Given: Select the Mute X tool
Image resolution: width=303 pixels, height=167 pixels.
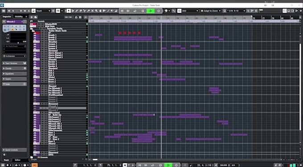Looking at the screenshot, I should [x=92, y=11].
